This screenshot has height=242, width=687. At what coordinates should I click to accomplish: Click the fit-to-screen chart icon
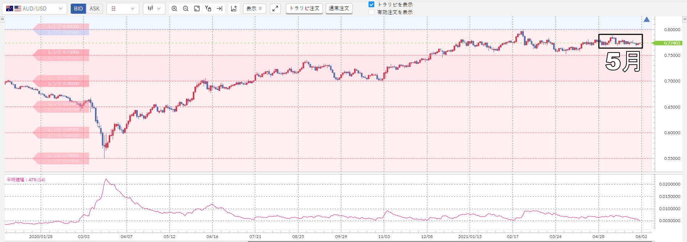(197, 9)
